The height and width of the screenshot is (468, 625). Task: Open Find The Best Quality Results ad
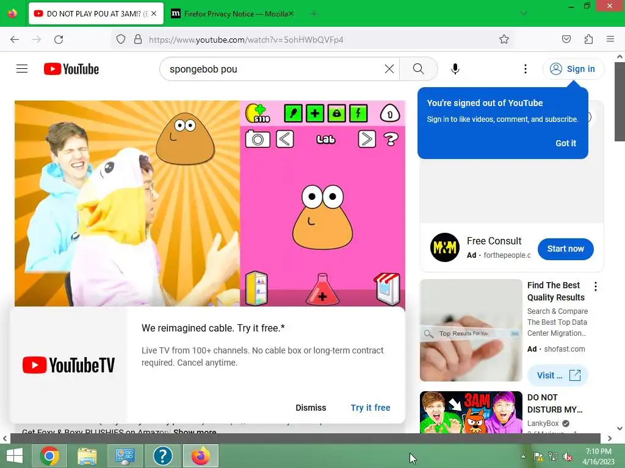tap(555, 291)
